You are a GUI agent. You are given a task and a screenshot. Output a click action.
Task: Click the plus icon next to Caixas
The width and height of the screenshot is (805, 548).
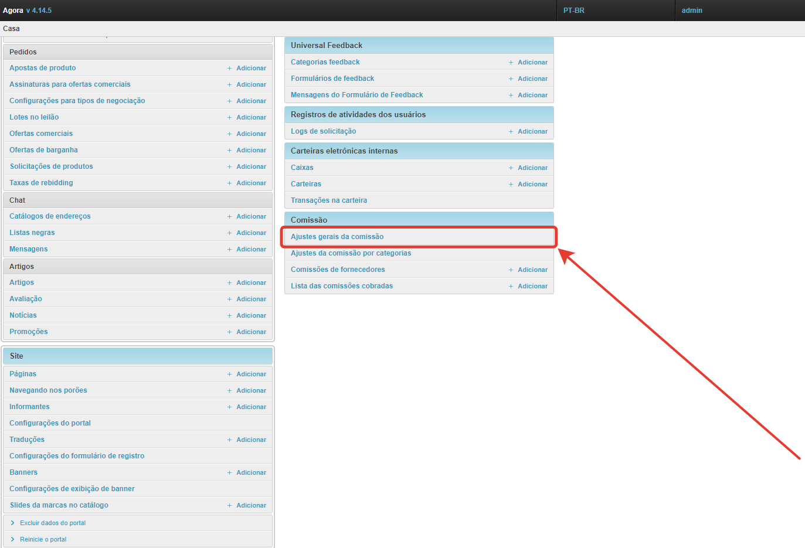511,168
